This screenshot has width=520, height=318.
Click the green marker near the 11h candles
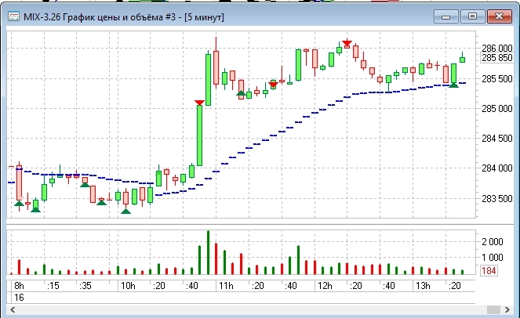[241, 93]
